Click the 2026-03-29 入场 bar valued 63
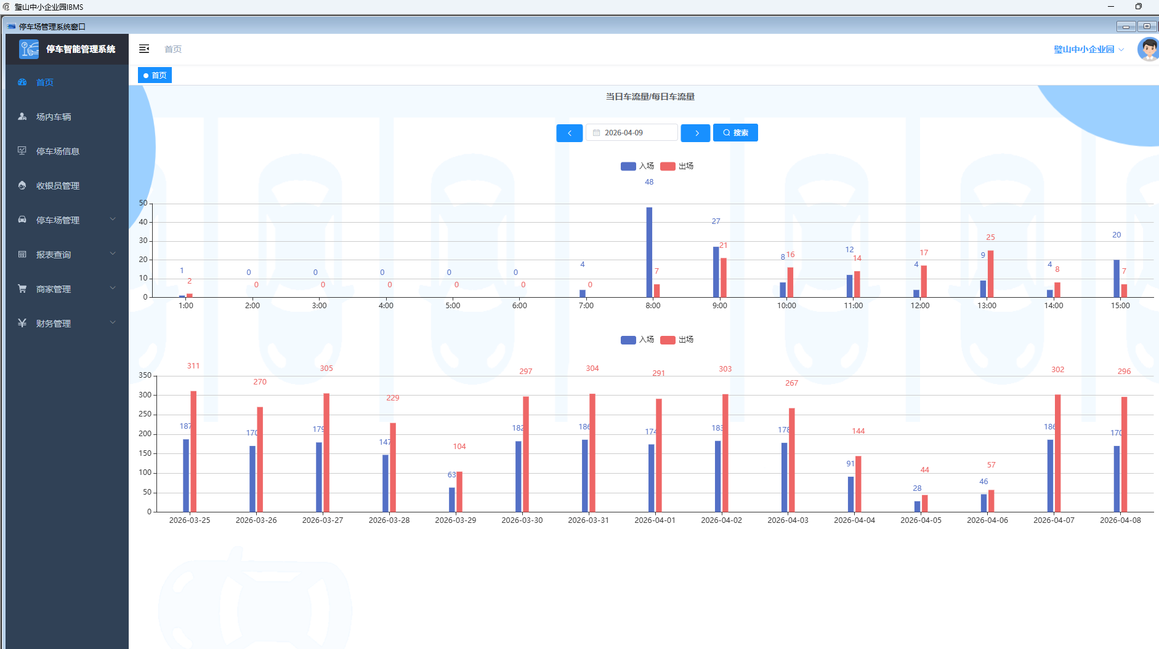Image resolution: width=1159 pixels, height=649 pixels. 452,500
